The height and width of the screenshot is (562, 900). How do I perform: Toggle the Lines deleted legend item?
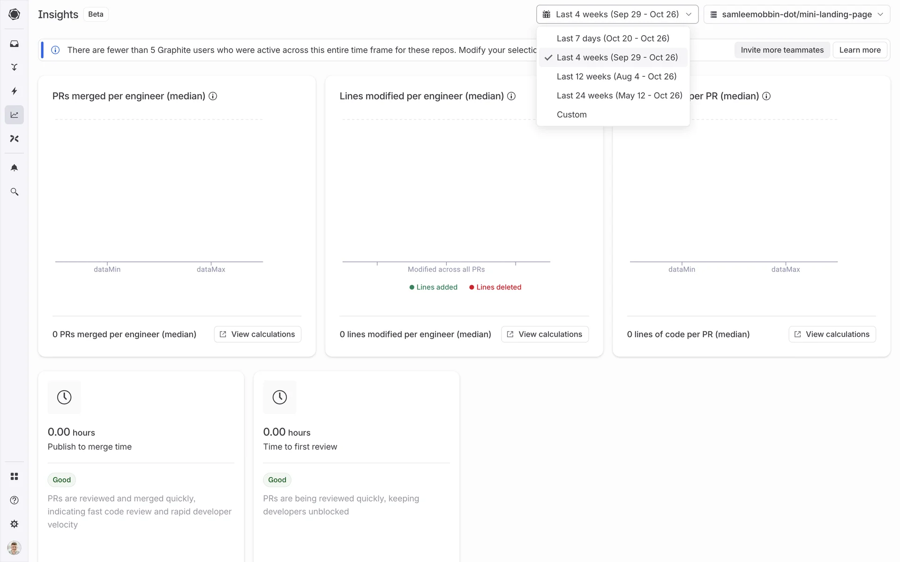[x=495, y=287]
